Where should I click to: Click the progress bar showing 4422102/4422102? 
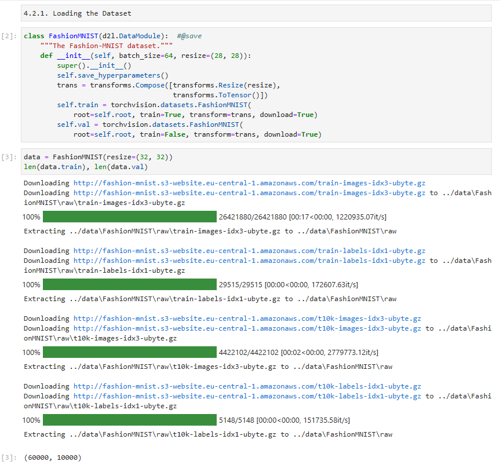pyautogui.click(x=130, y=352)
